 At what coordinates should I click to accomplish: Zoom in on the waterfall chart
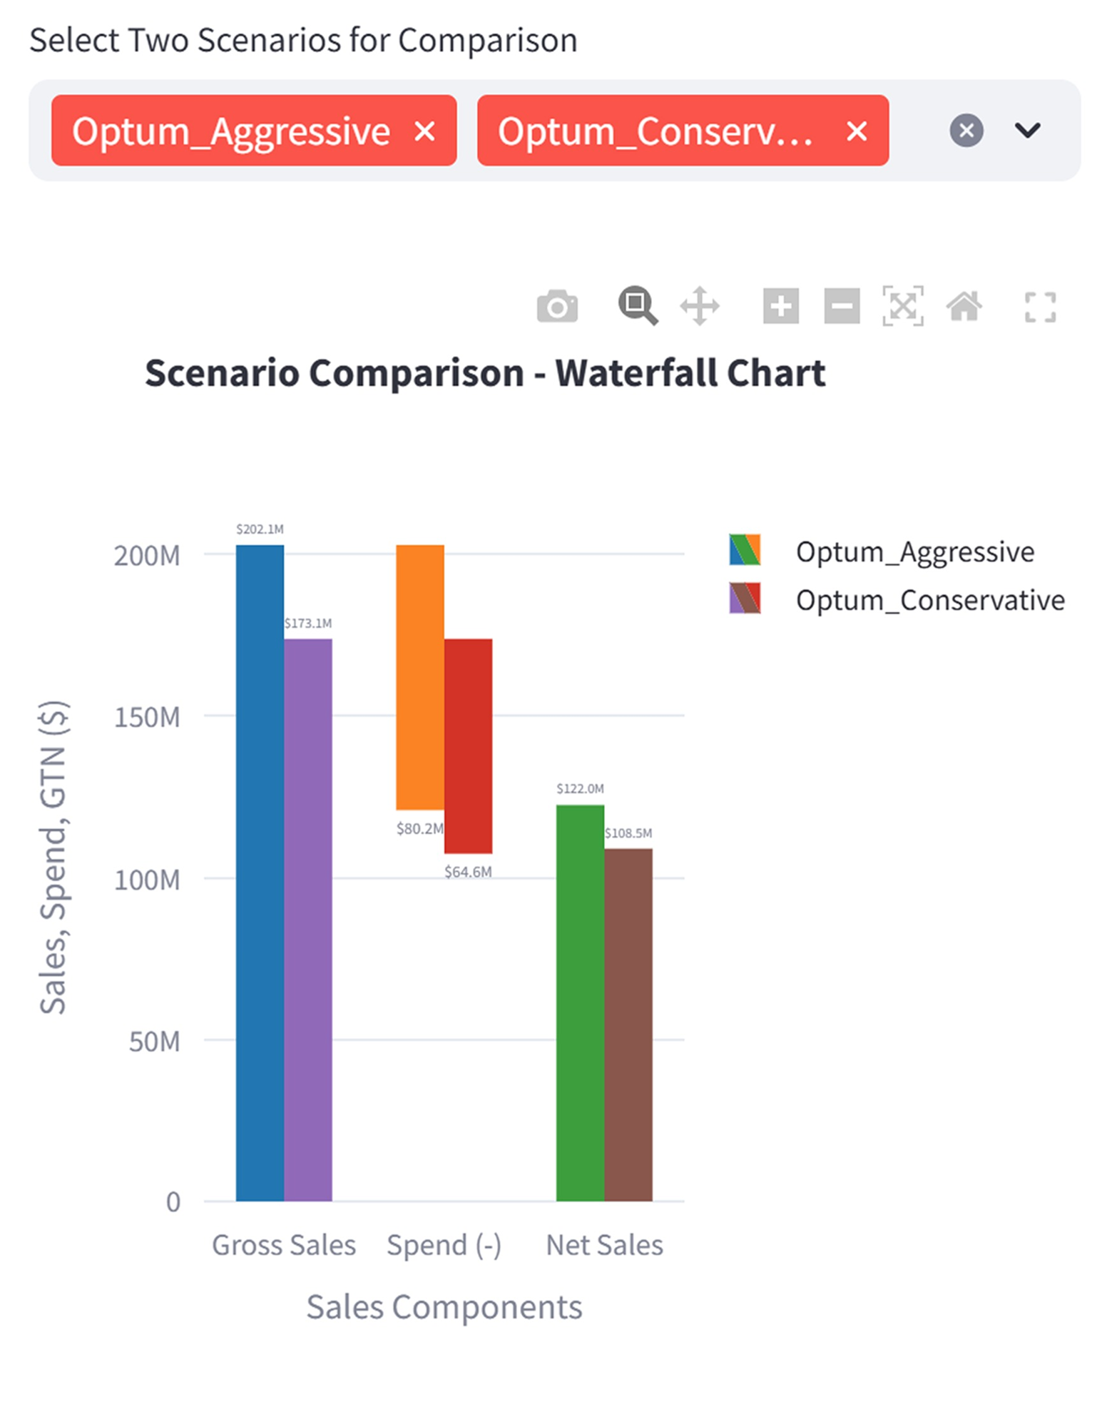click(780, 307)
